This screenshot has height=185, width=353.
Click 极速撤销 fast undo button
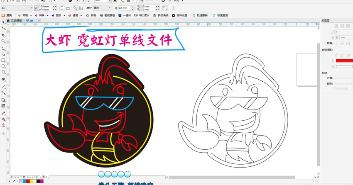[200, 15]
